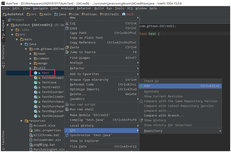
Task: Click the Show History icon in Git submenu
Action: pyautogui.click(x=141, y=120)
